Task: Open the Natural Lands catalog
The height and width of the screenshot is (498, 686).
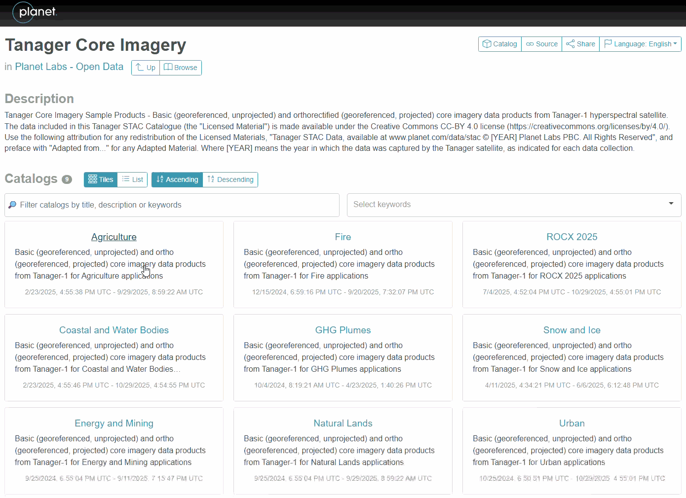Action: [343, 423]
